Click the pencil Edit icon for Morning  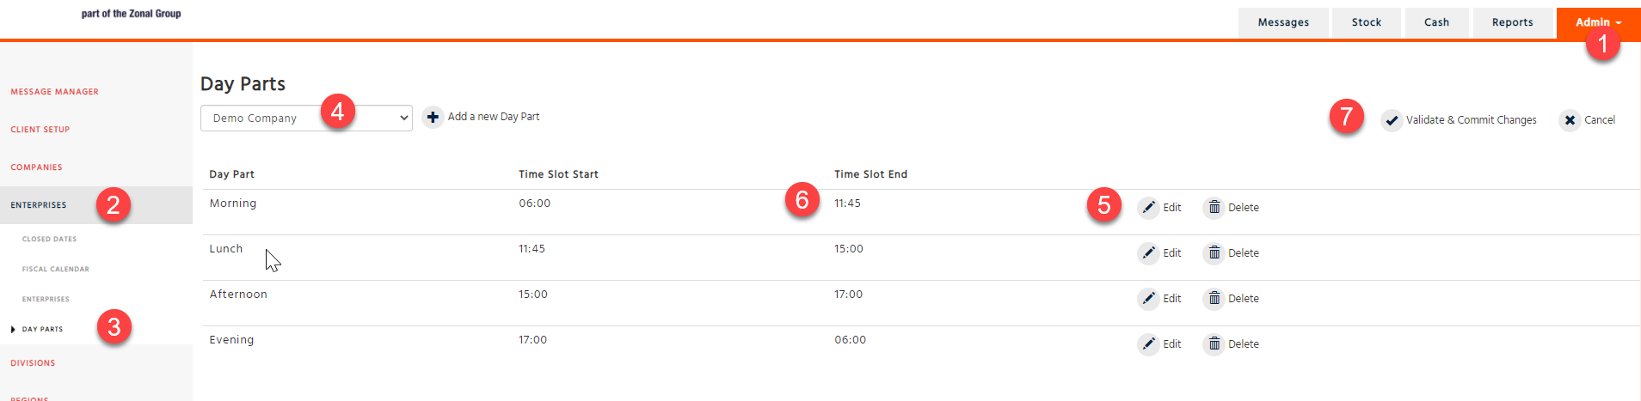pos(1148,208)
